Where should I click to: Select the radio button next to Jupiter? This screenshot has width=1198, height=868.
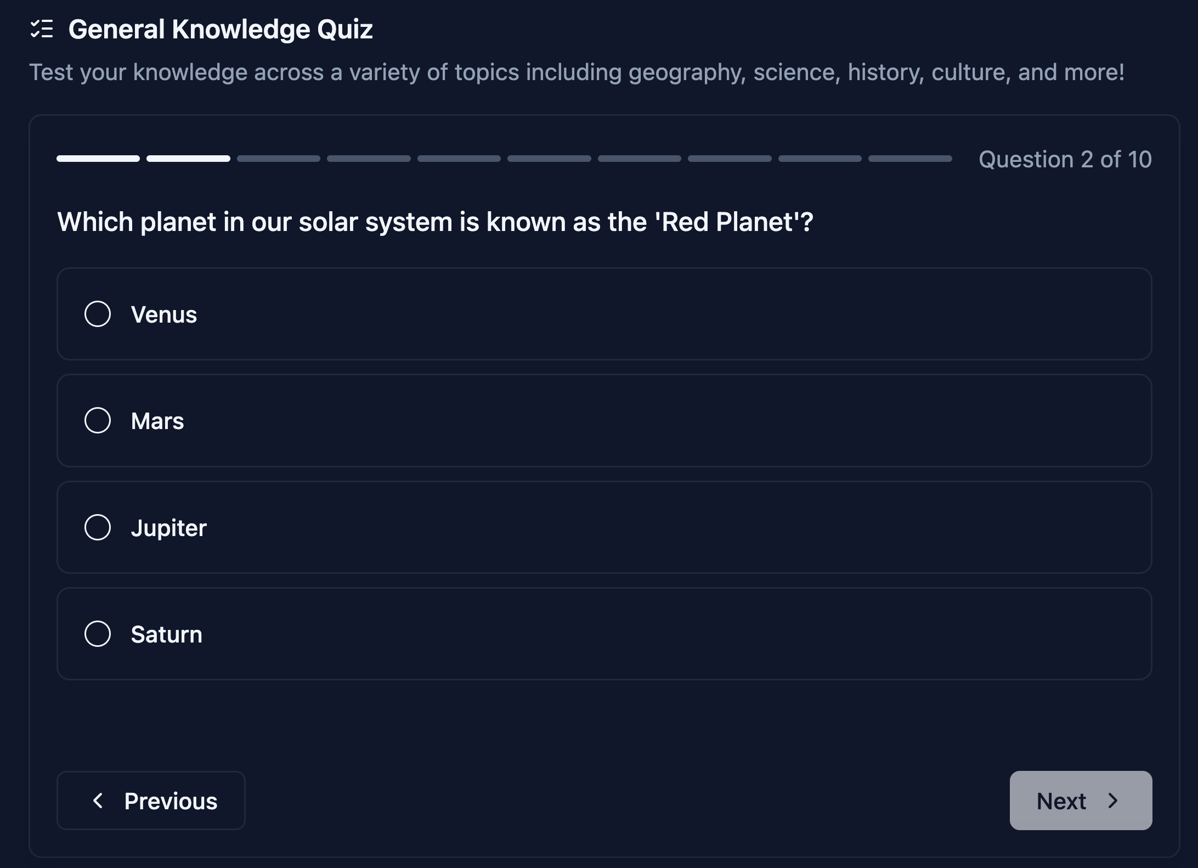point(98,527)
